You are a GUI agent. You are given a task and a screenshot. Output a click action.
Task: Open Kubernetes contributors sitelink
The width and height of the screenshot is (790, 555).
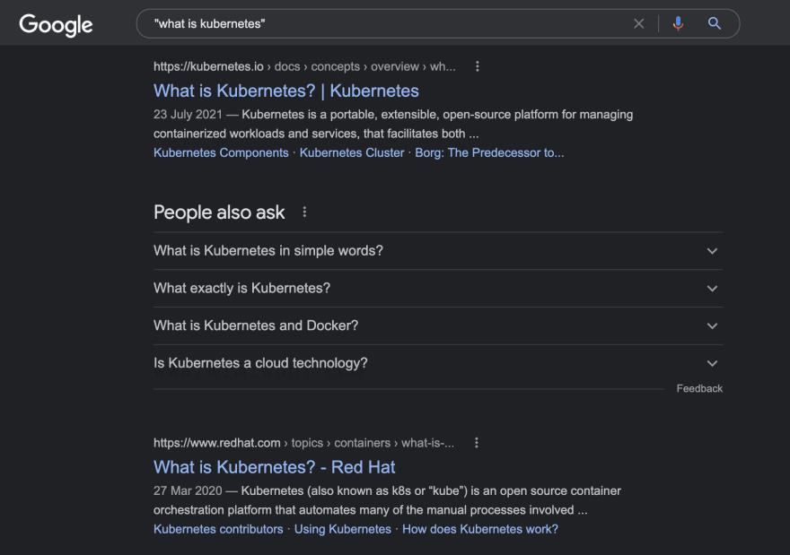coord(218,529)
